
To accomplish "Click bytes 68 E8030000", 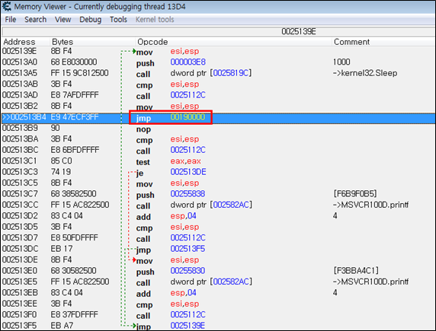I will [x=74, y=62].
